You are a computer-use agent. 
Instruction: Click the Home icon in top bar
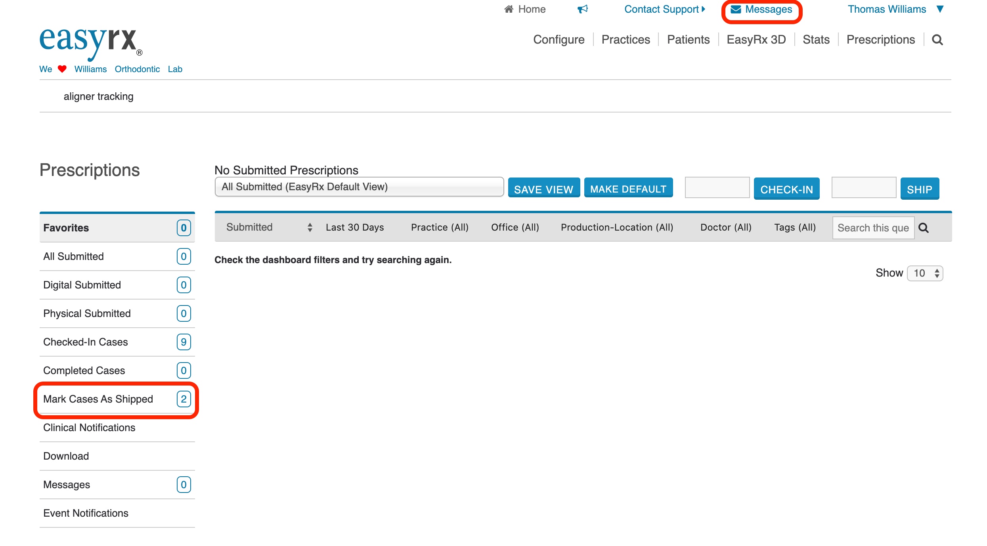[509, 9]
